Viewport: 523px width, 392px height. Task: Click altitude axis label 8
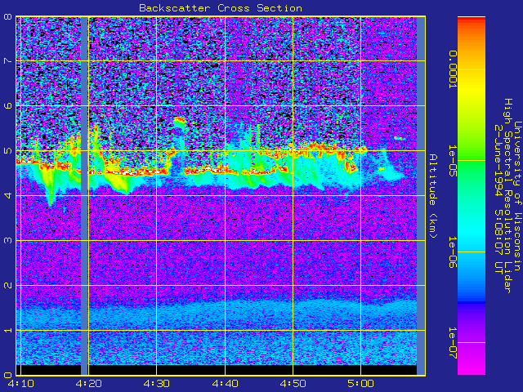[7, 16]
